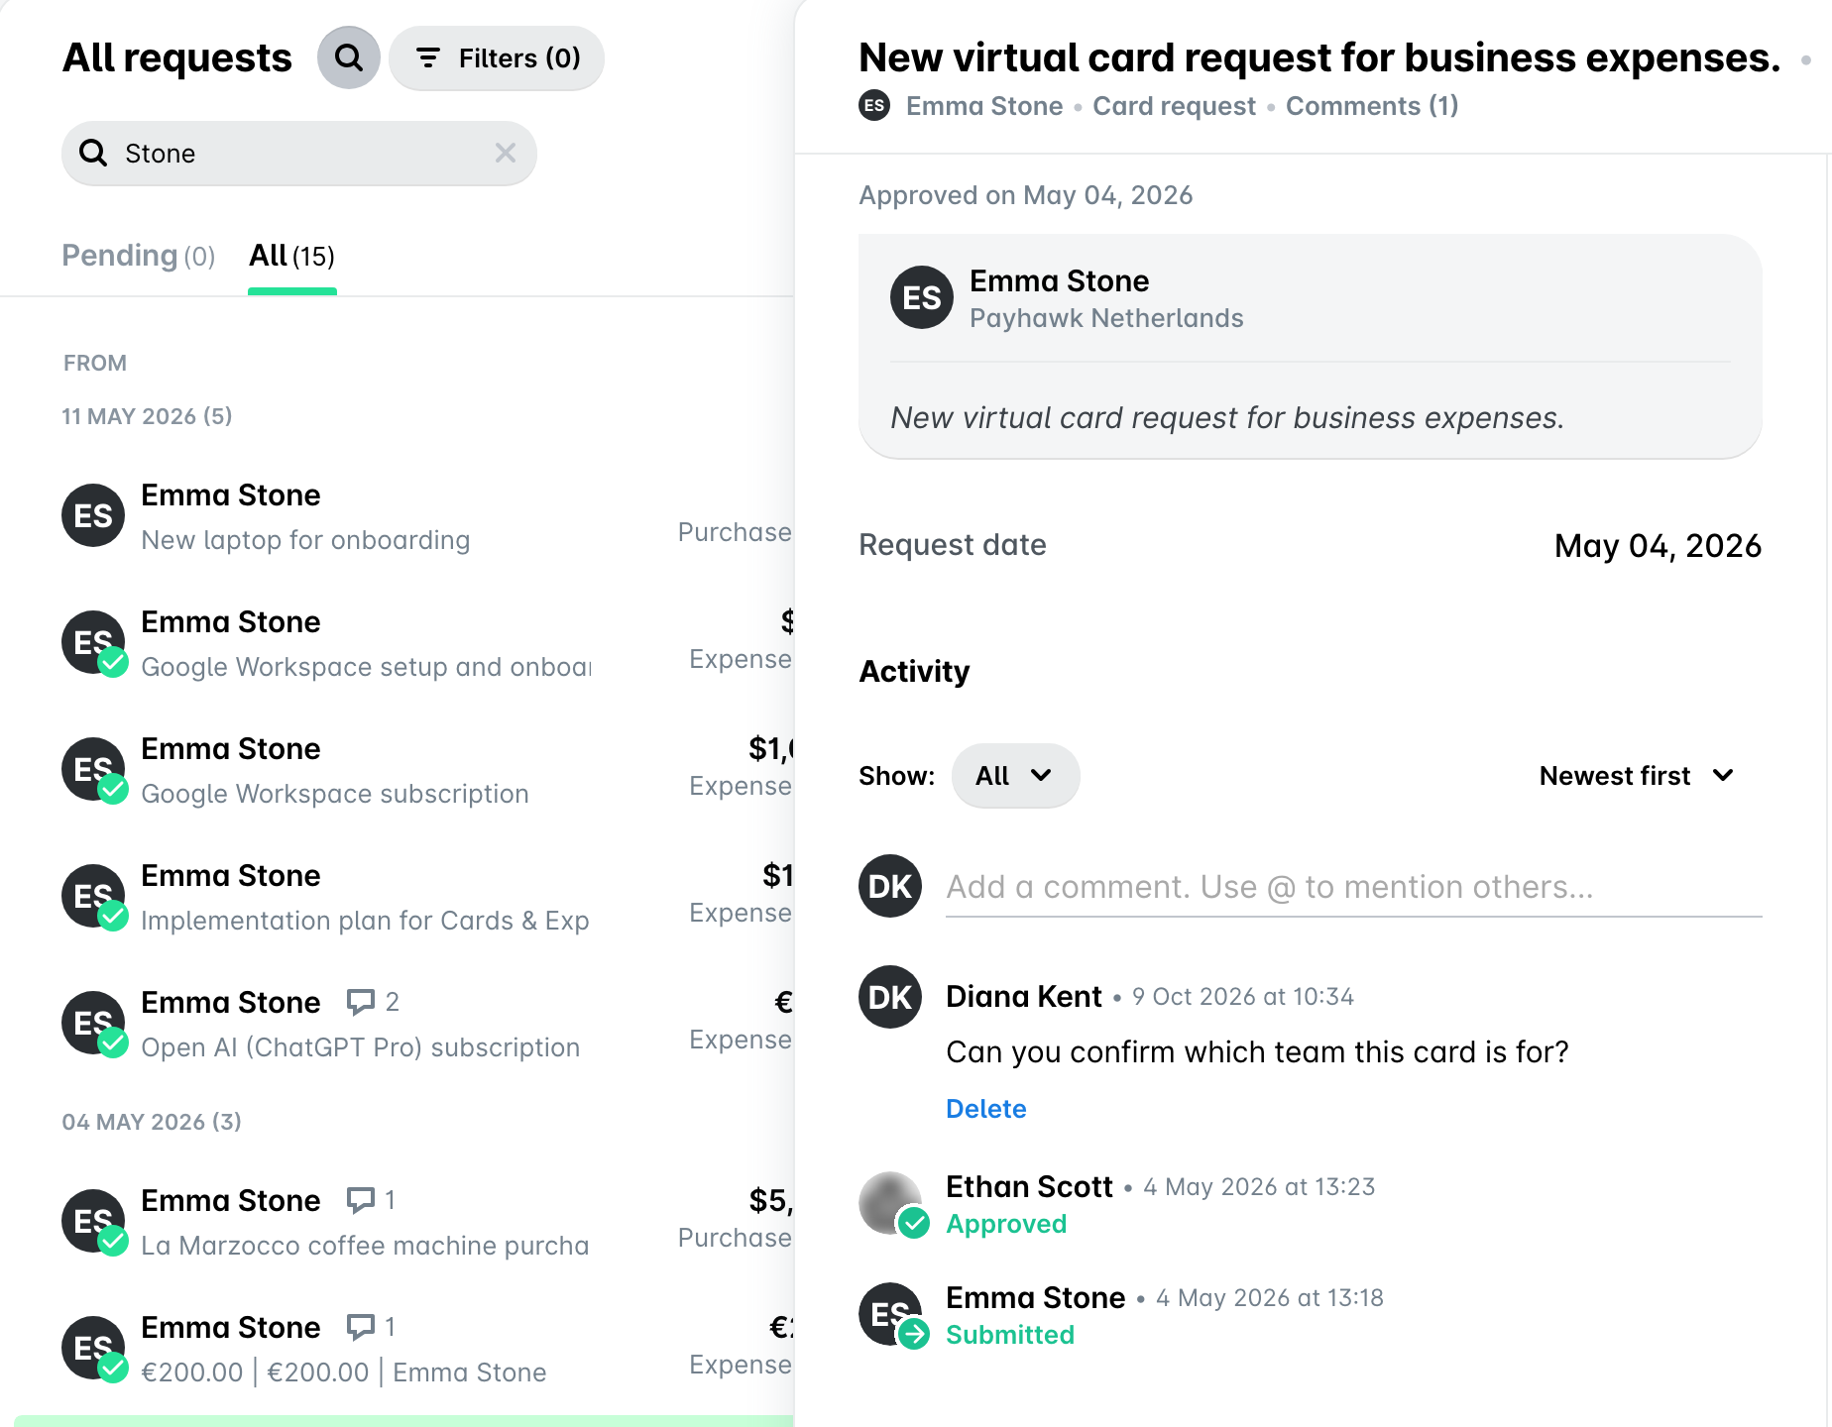Click Emma Stone avatar on New laptop row
Screen dimensions: 1832x1427
pyautogui.click(x=93, y=515)
